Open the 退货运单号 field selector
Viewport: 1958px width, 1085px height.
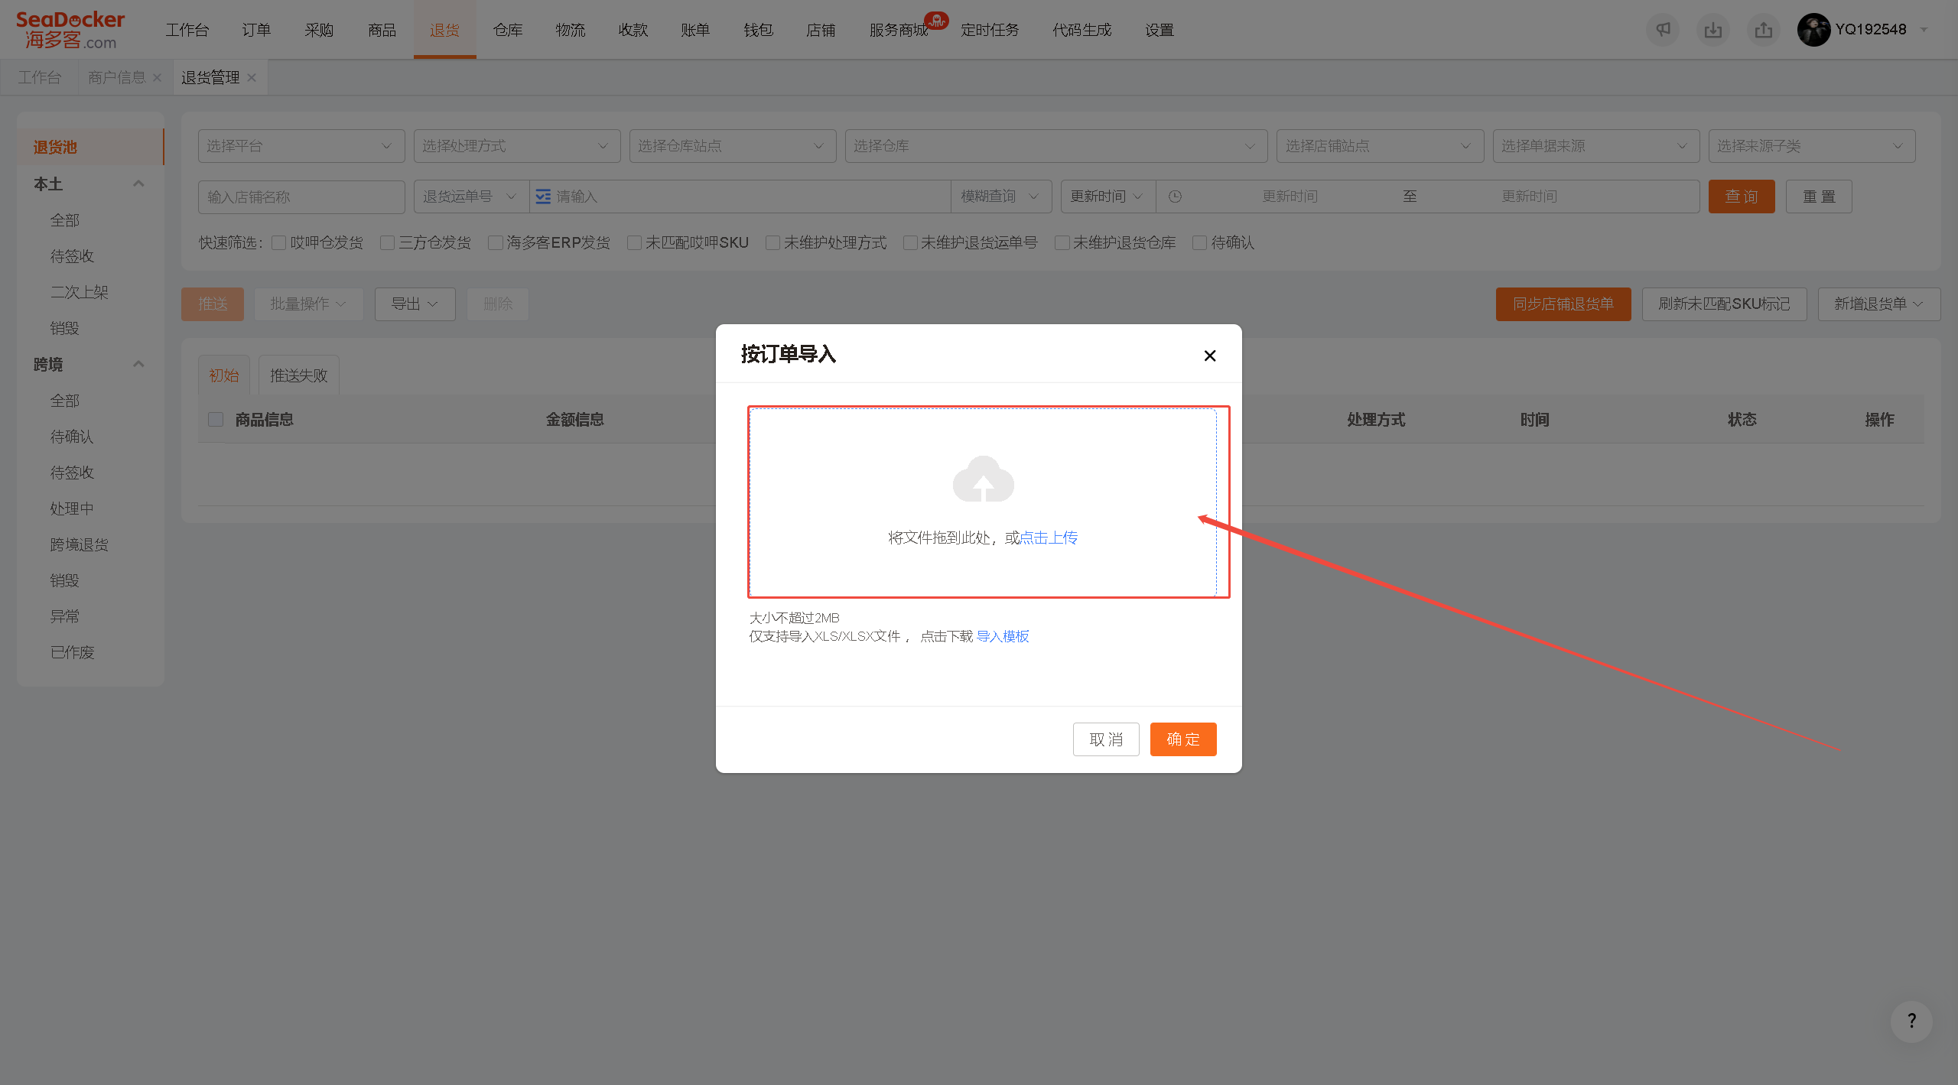pyautogui.click(x=471, y=197)
